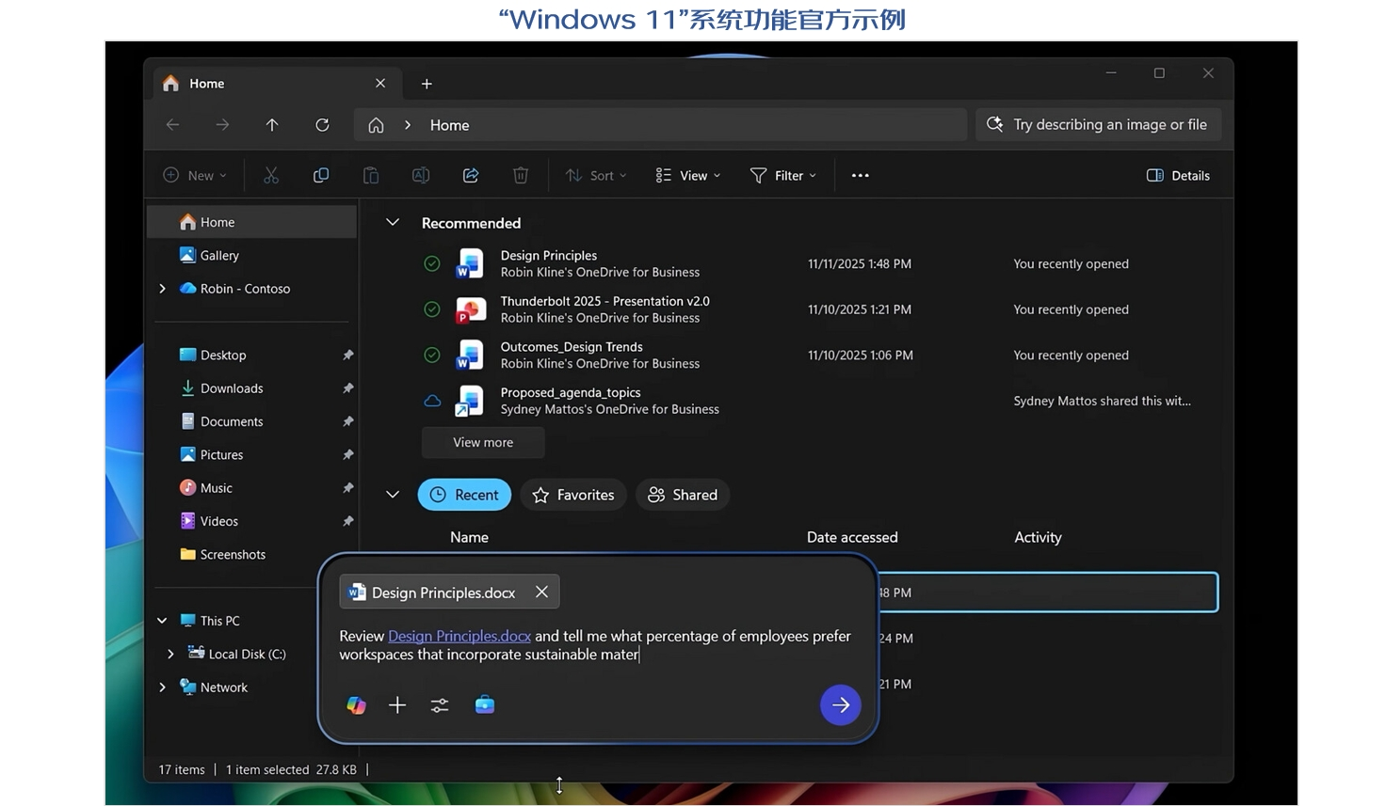Click the address bar chevron after home
1386x806 pixels.
[408, 124]
